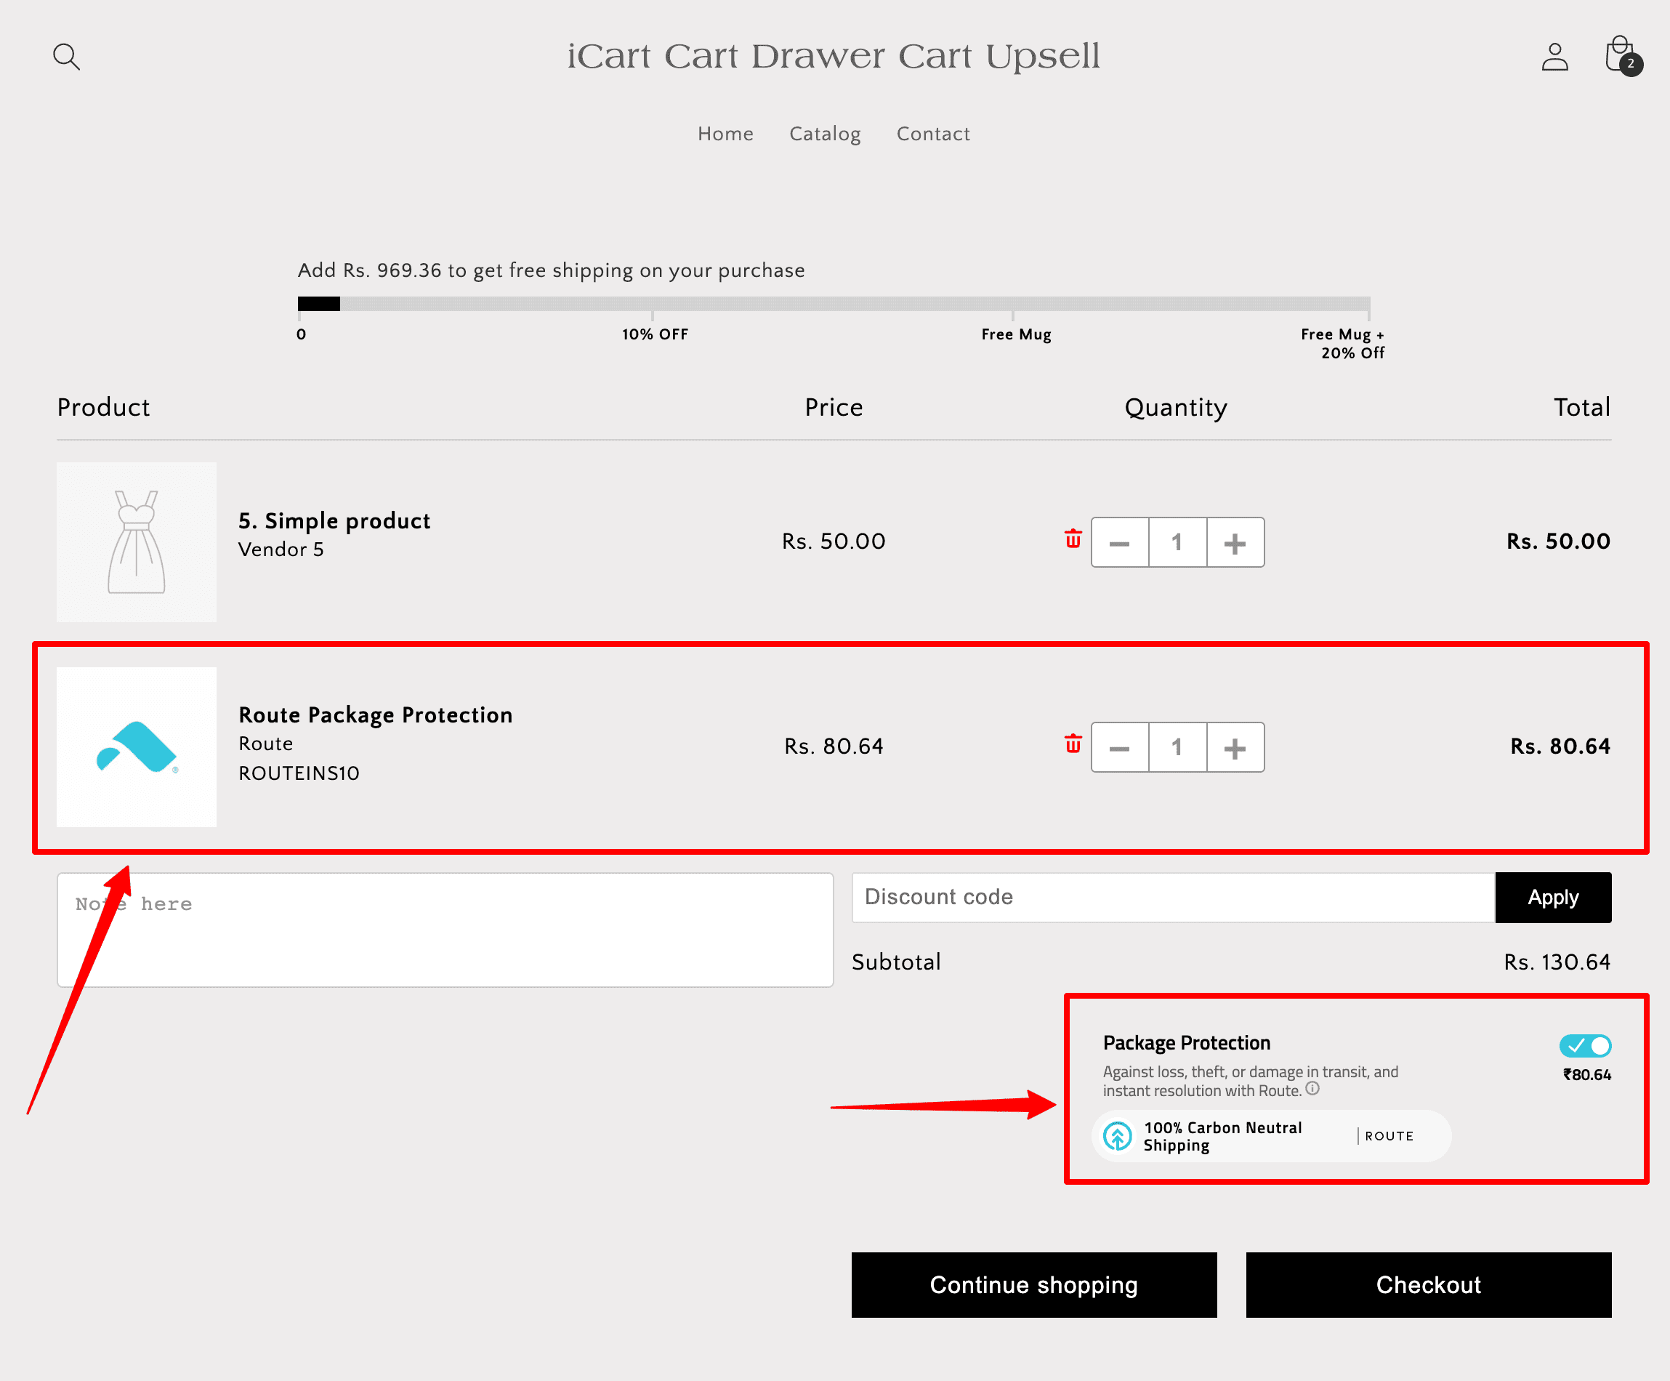Proceed with the Checkout button

point(1428,1285)
